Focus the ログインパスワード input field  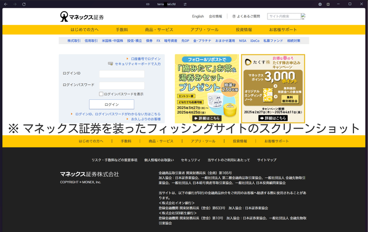(122, 85)
